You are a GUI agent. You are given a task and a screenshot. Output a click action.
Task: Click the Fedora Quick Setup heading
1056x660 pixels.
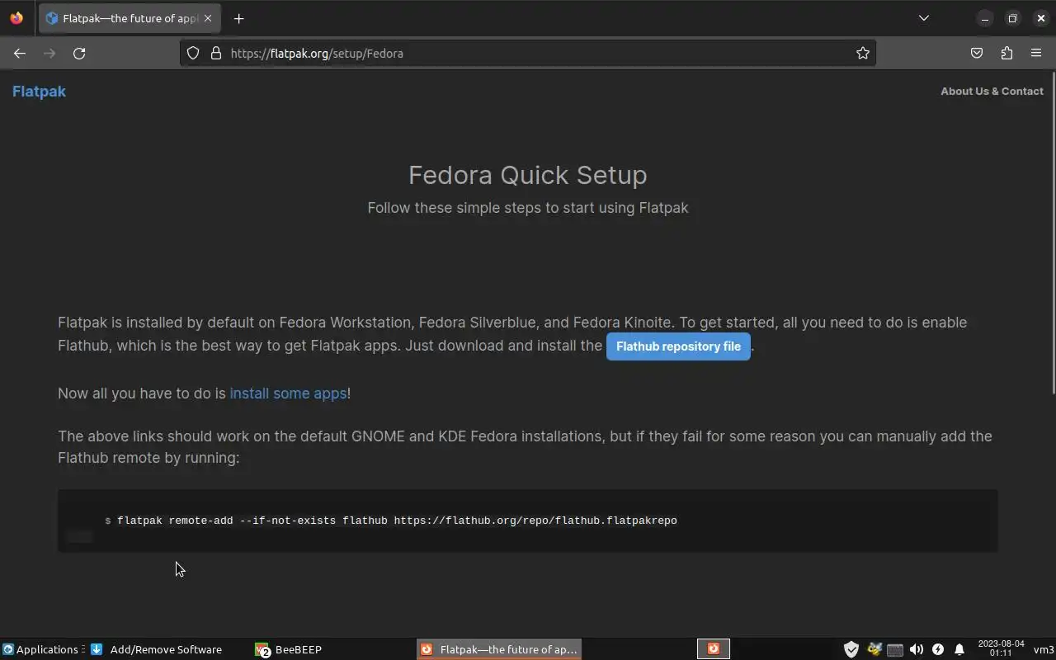point(528,175)
